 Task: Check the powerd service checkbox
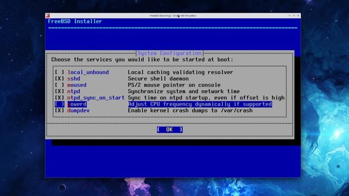point(59,104)
